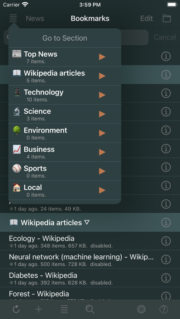
Task: Tap the chart emoji beside Business
Action: coord(17,149)
